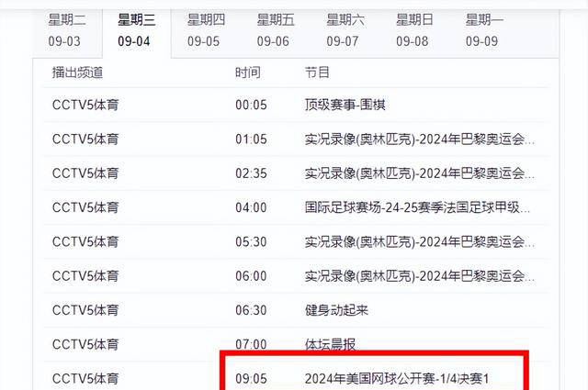Screen dimensions: 588x390
Task: Select program 健身动起来
Action: 336,310
